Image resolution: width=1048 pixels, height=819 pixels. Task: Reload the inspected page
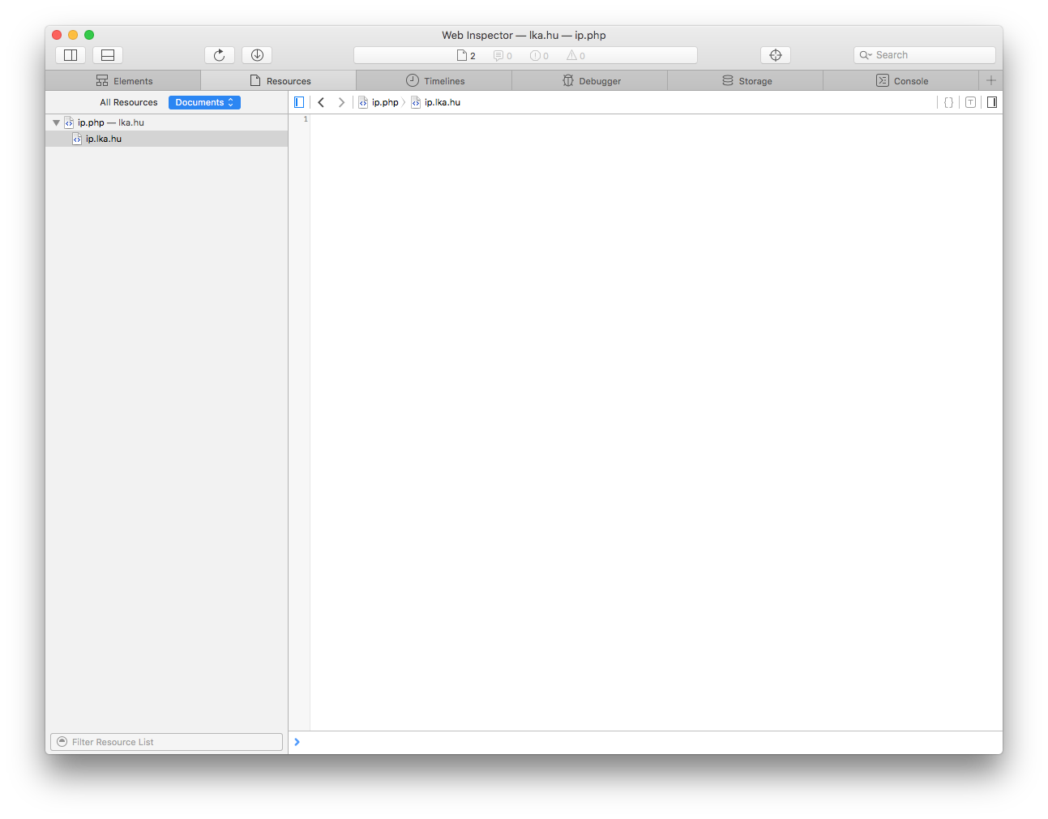pos(220,55)
